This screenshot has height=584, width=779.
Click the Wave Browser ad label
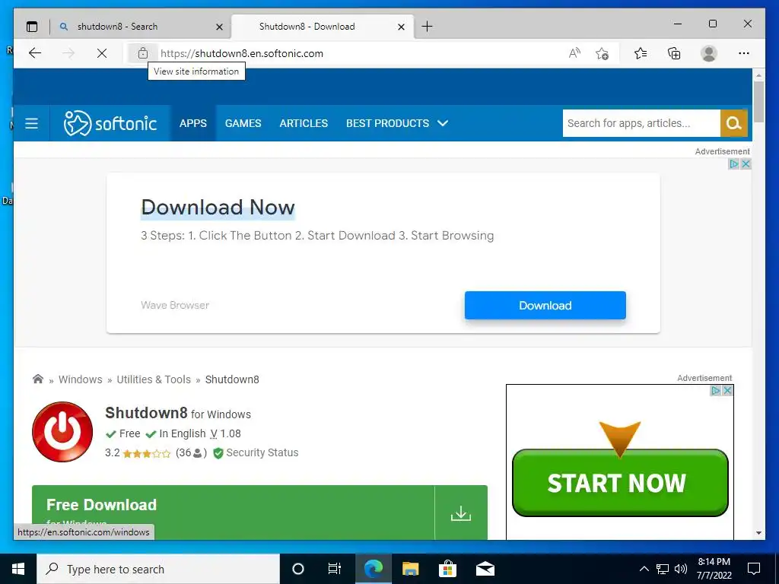[175, 305]
